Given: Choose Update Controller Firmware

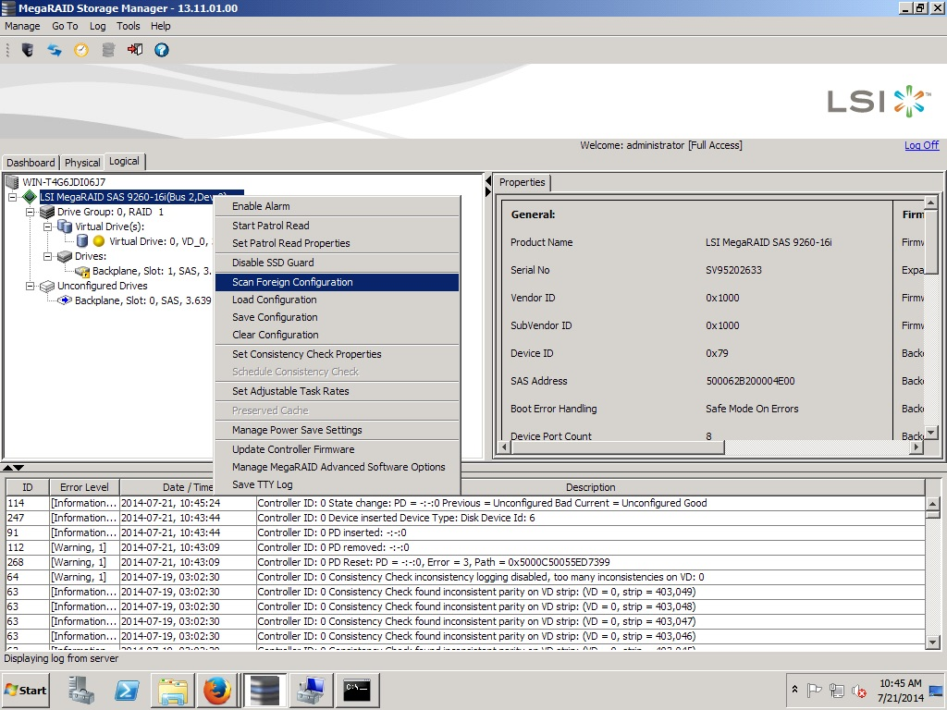Looking at the screenshot, I should pyautogui.click(x=337, y=449).
